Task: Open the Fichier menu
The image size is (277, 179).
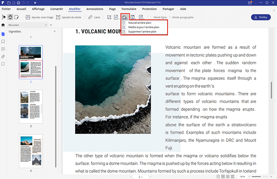Action: 6,9
